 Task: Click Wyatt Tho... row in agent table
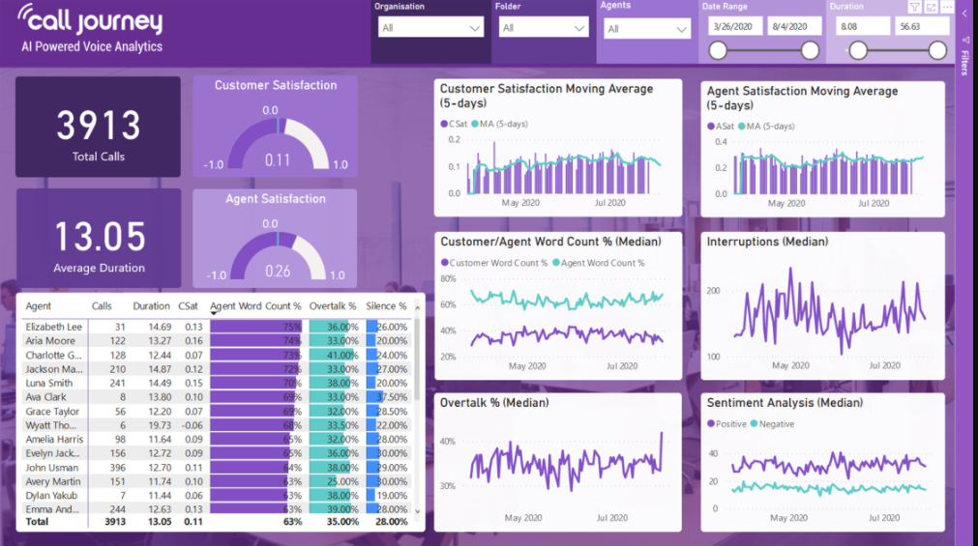coord(217,425)
